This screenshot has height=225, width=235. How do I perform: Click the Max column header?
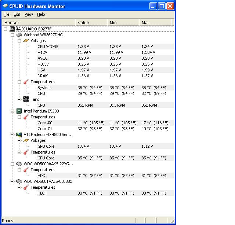click(x=155, y=22)
